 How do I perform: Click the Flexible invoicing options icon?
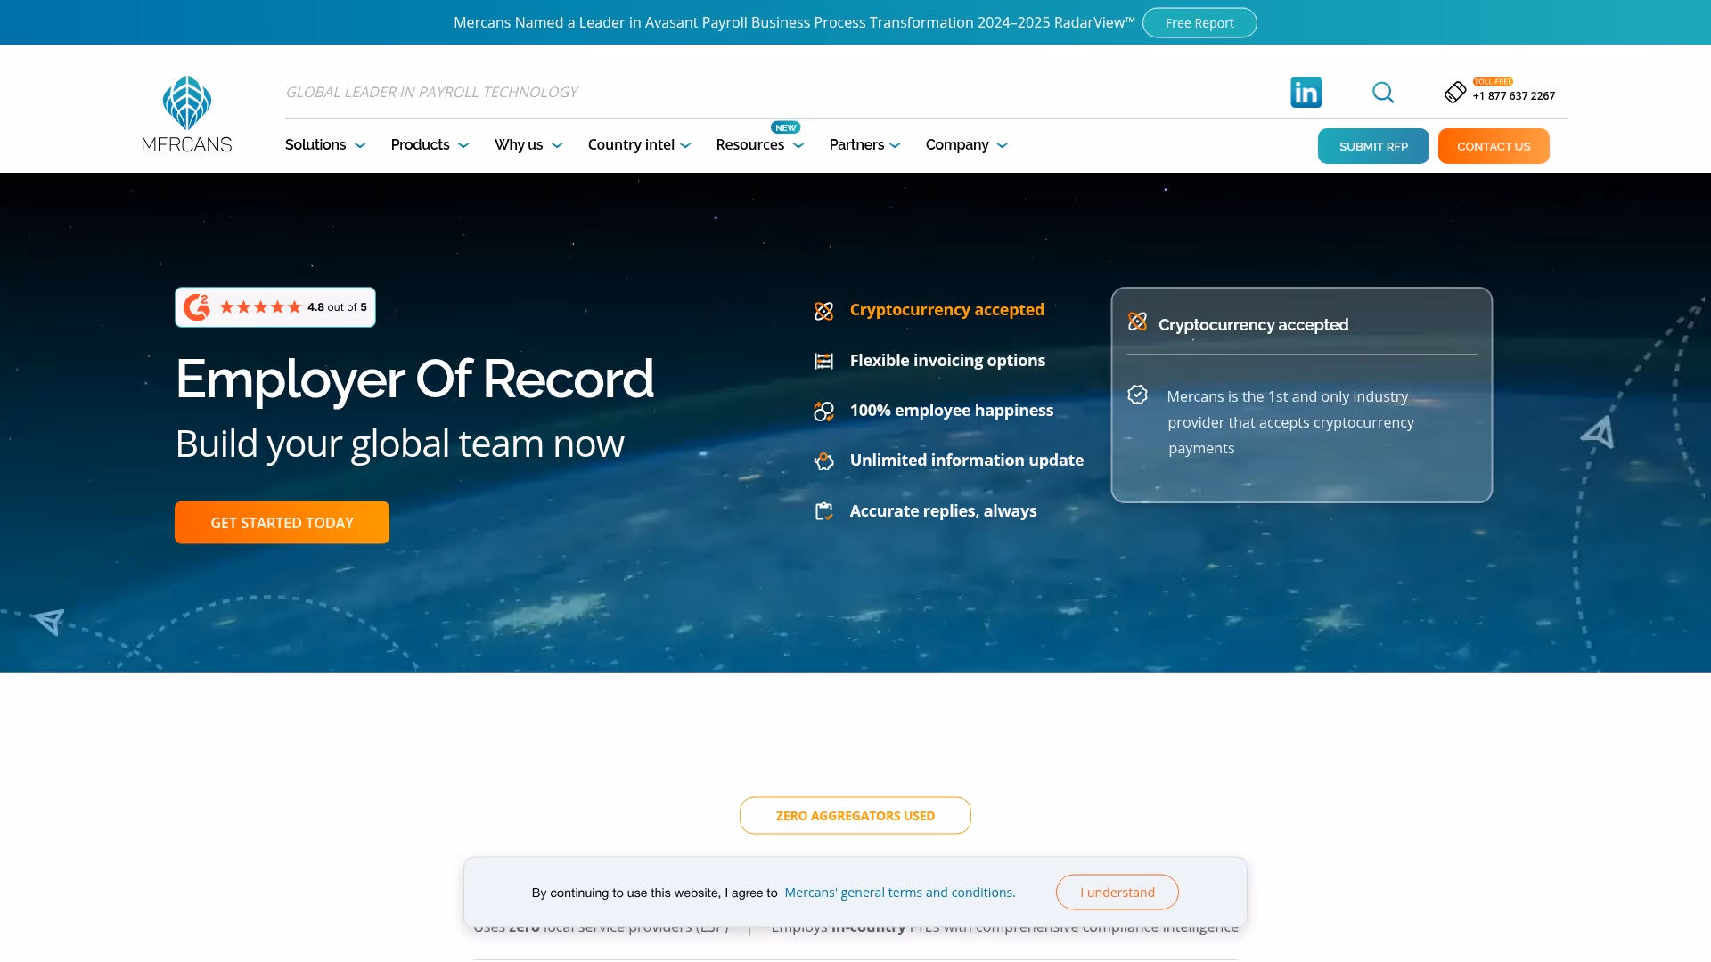point(824,361)
